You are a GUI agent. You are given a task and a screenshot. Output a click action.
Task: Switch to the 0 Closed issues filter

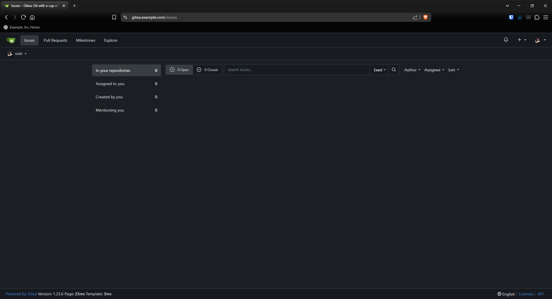207,70
